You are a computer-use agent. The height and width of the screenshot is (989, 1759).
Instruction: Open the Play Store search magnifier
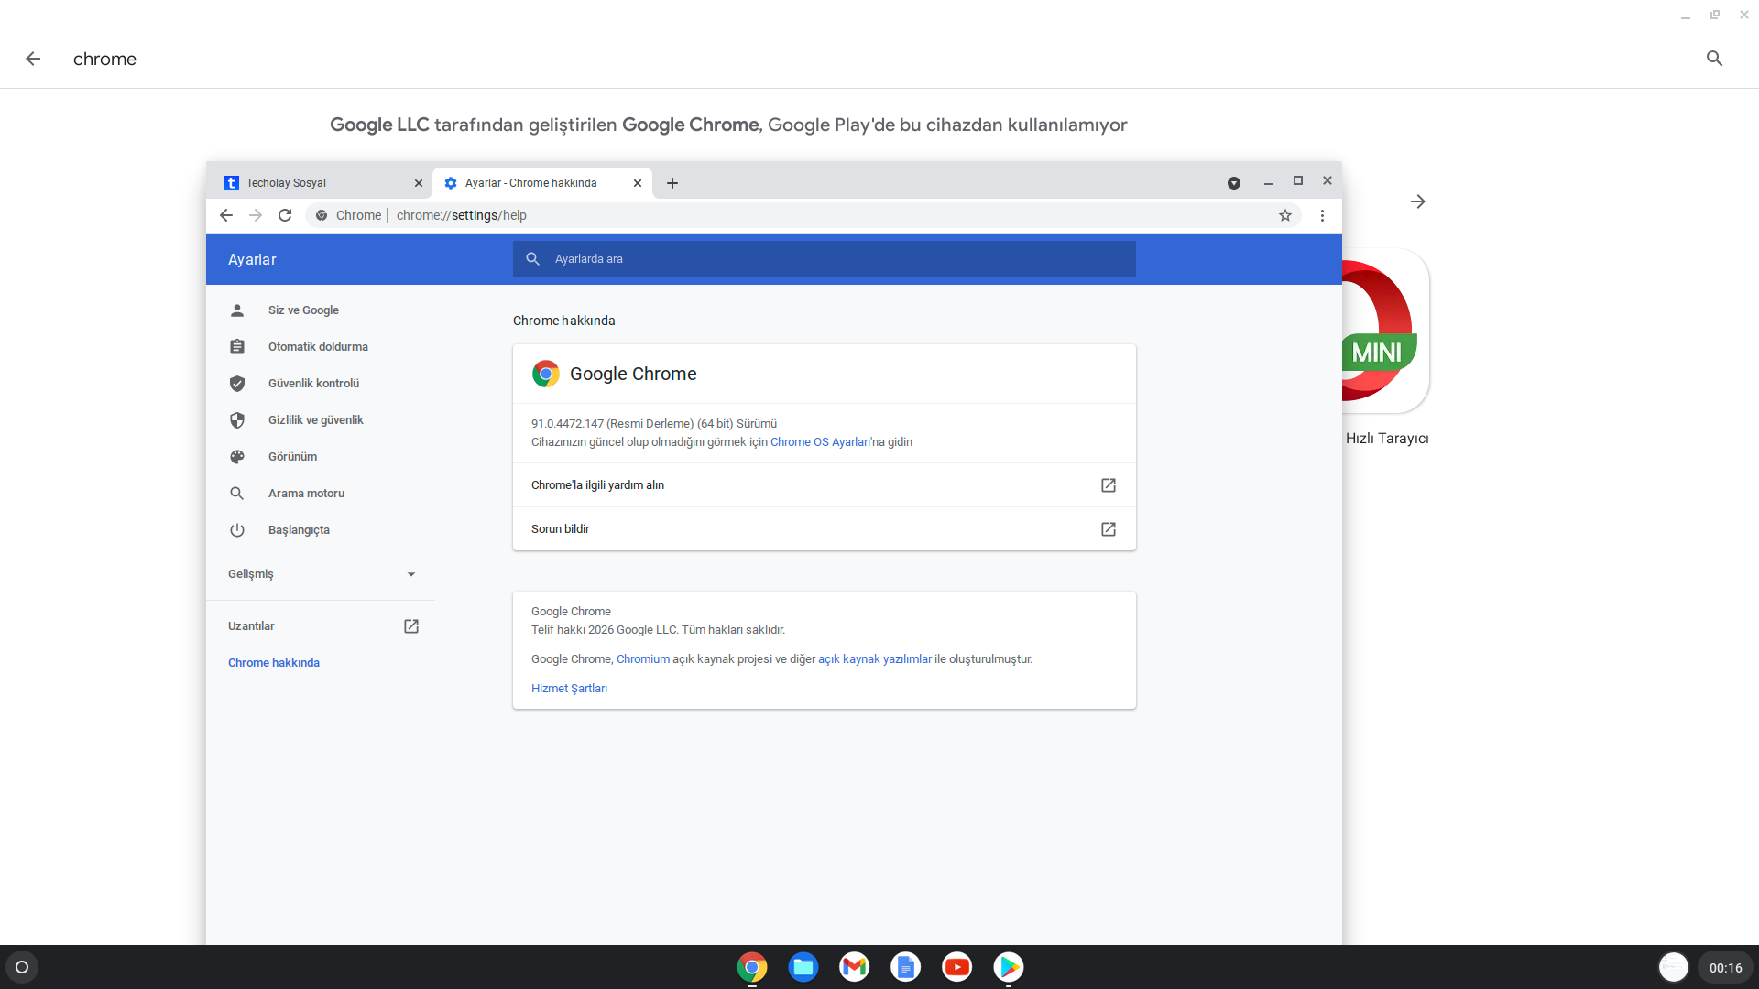1714,59
